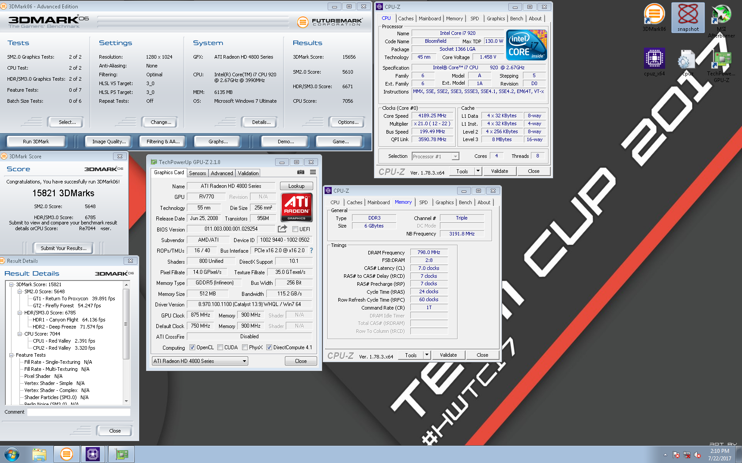Viewport: 742px width, 463px height.
Task: Click Validate in CPU-Z Memory window
Action: point(448,355)
